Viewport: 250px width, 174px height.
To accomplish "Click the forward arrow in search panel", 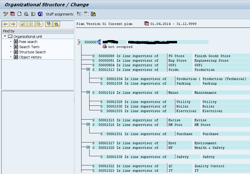I will pyautogui.click(x=13, y=24).
